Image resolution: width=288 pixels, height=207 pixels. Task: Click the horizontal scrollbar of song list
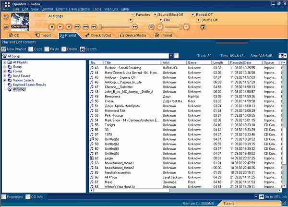[x=132, y=191]
